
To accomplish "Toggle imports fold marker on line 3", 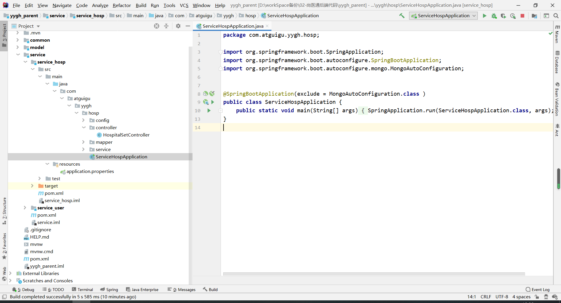I will 221,52.
